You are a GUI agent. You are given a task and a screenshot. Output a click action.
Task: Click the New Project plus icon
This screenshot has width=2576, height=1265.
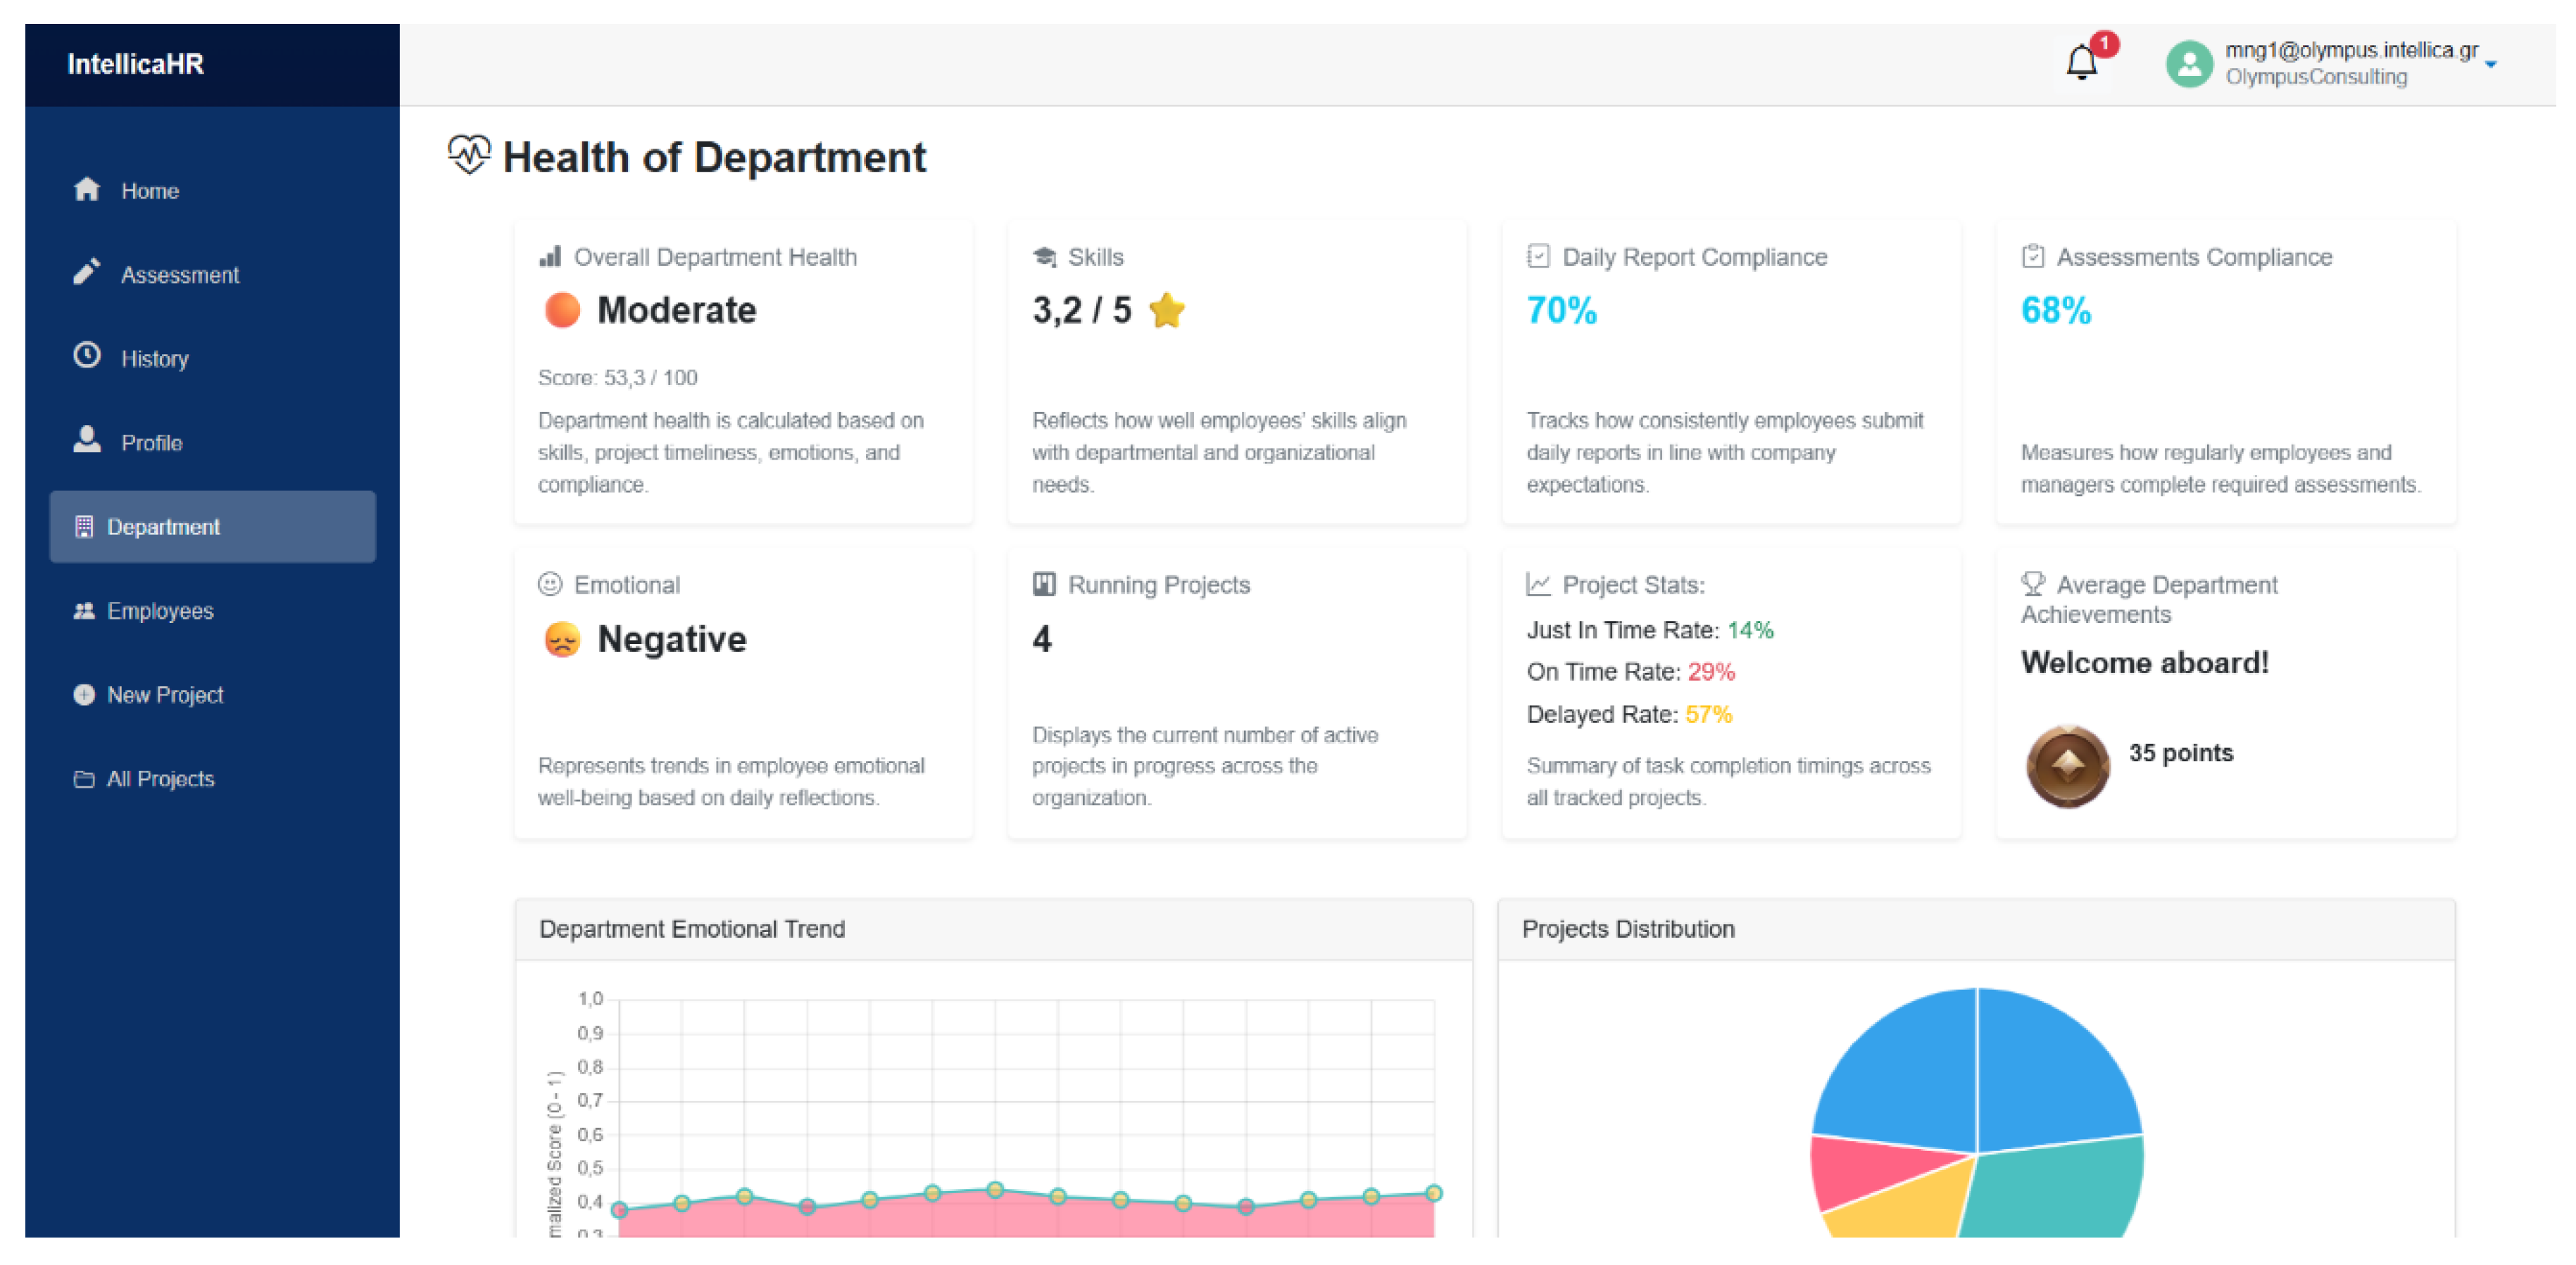tap(84, 695)
